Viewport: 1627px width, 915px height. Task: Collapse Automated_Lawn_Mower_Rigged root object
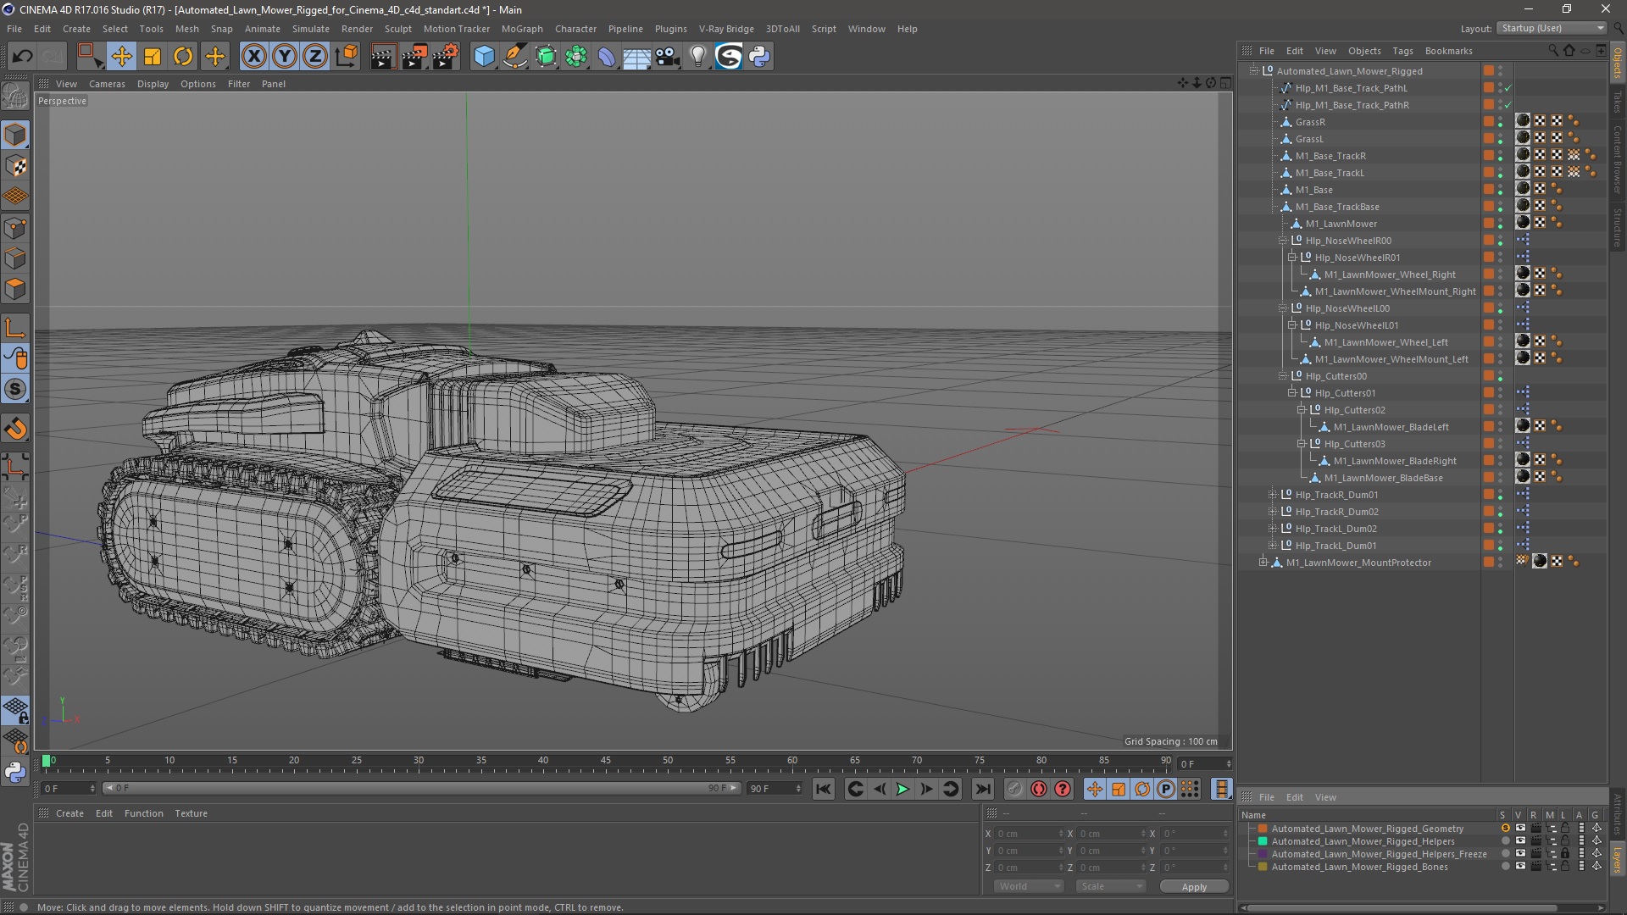click(x=1254, y=71)
